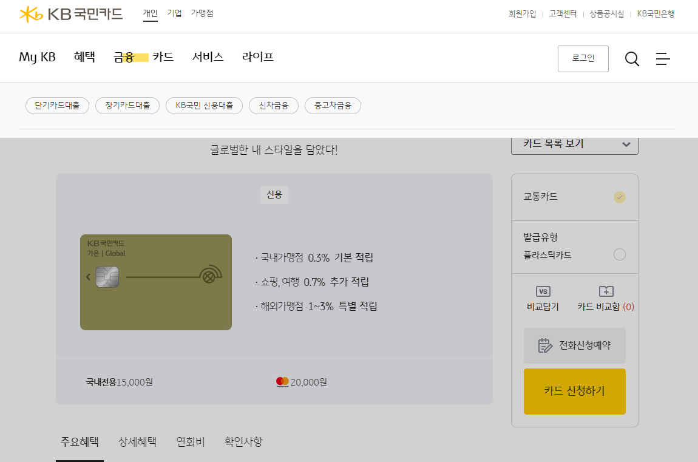The height and width of the screenshot is (462, 698).
Task: Go to the 회원가입 link
Action: (x=522, y=14)
